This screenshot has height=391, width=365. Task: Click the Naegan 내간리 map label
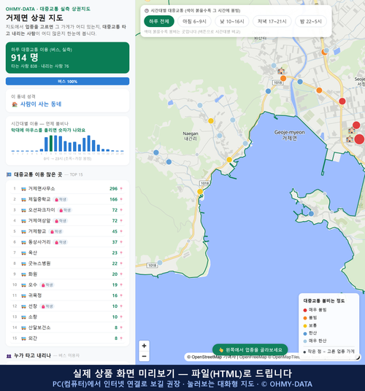(191, 136)
